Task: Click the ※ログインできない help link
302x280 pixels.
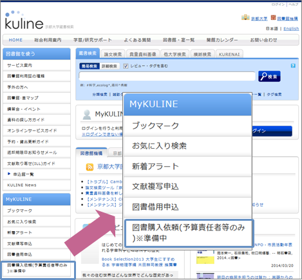Action: pyautogui.click(x=102, y=134)
